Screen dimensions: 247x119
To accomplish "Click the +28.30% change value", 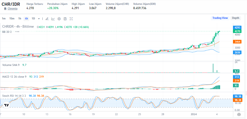I will coord(53,8).
